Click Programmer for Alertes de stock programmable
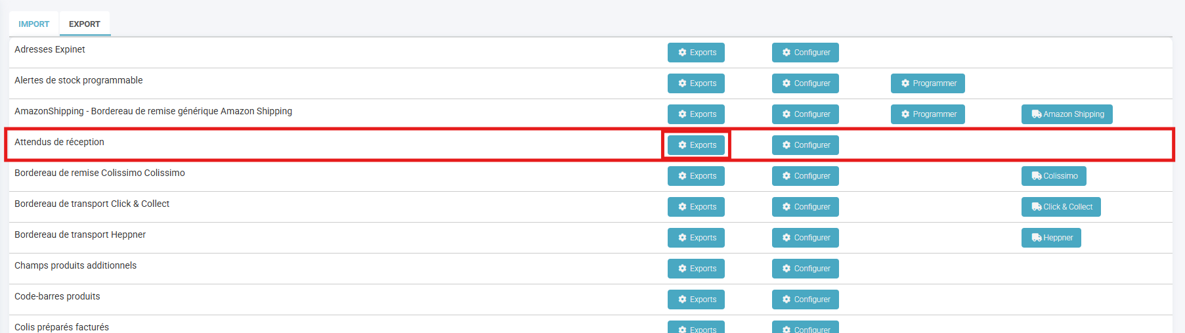Image resolution: width=1185 pixels, height=333 pixels. point(927,83)
